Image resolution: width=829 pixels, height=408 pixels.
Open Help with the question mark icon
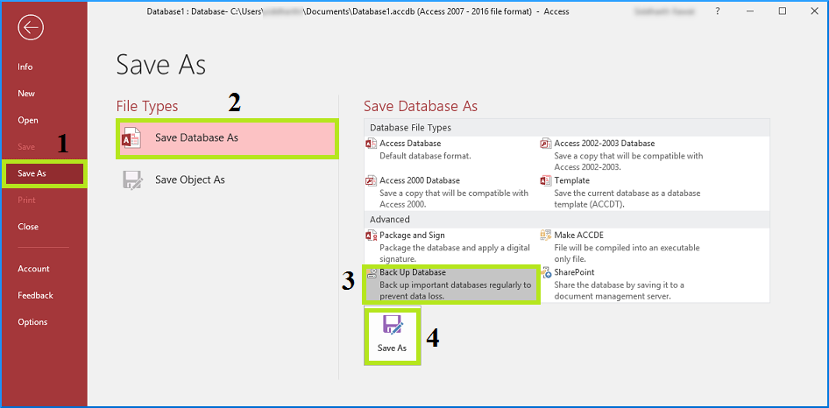click(718, 11)
